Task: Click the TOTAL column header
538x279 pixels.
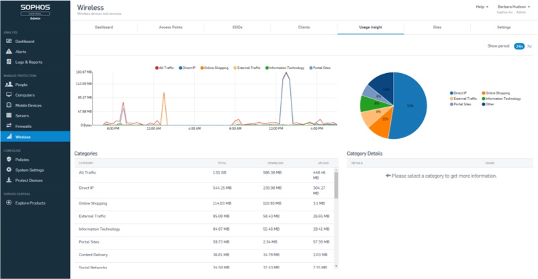Action: tap(222, 163)
